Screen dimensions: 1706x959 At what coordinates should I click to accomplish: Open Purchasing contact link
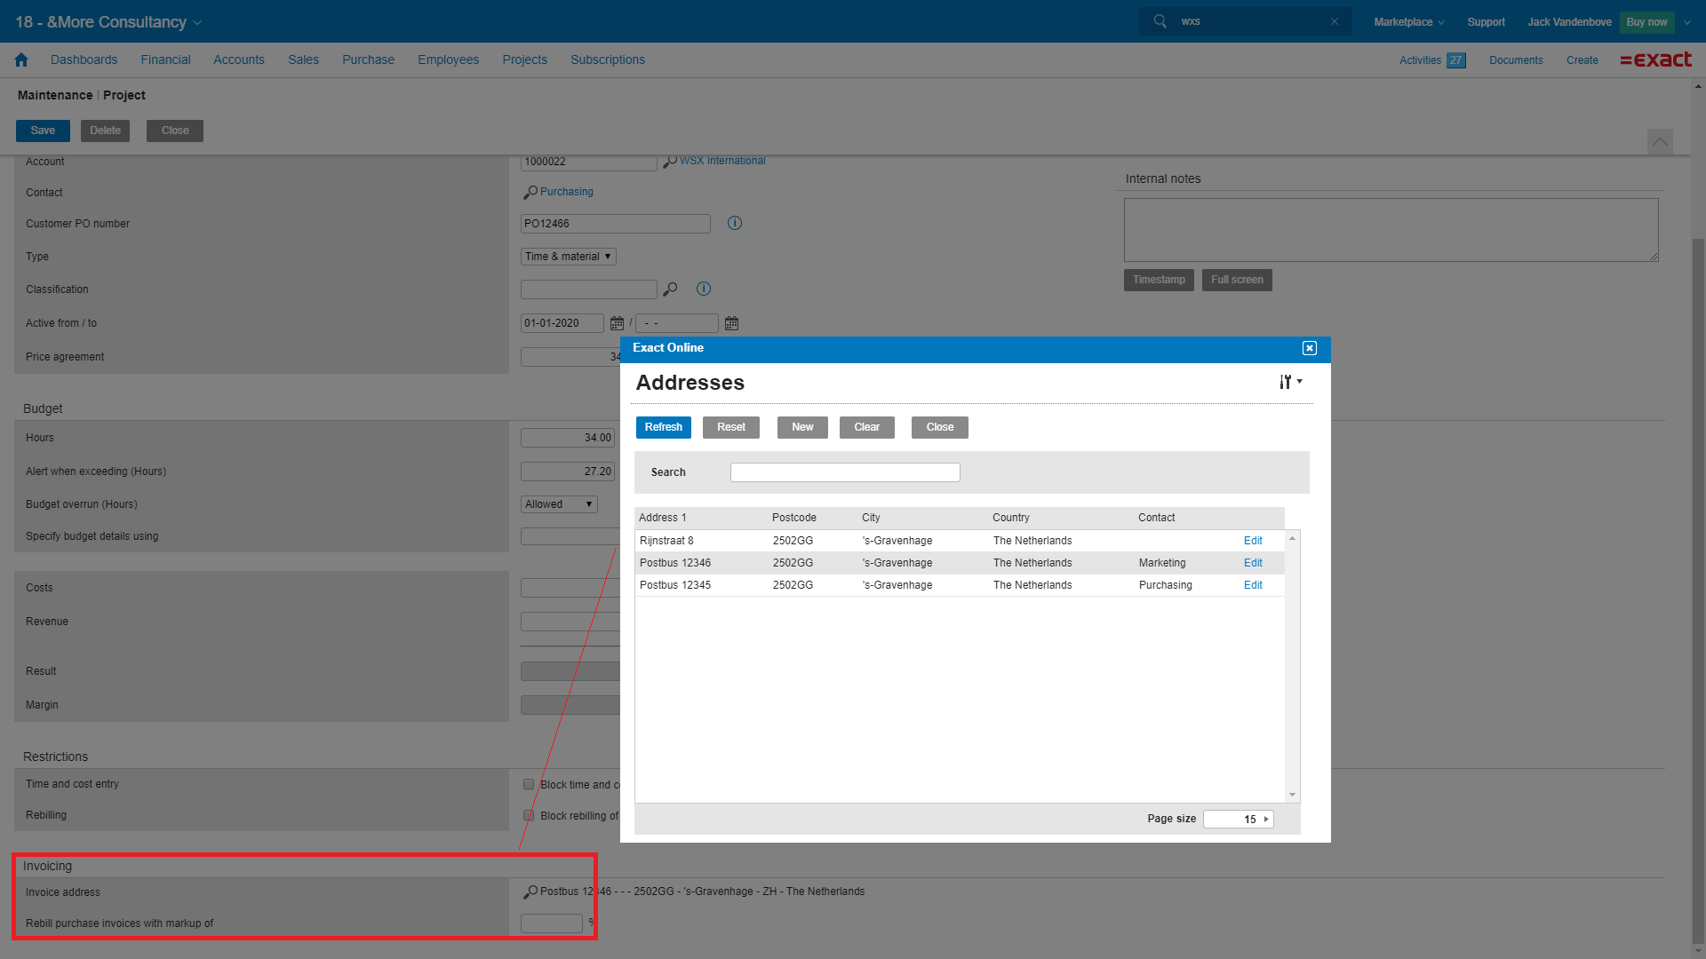[x=567, y=192]
